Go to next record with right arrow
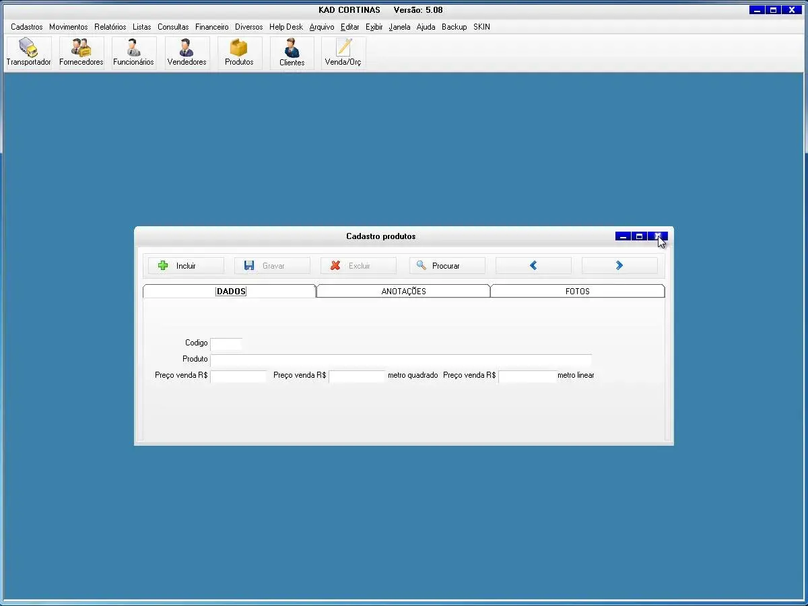Image resolution: width=808 pixels, height=606 pixels. tap(619, 266)
